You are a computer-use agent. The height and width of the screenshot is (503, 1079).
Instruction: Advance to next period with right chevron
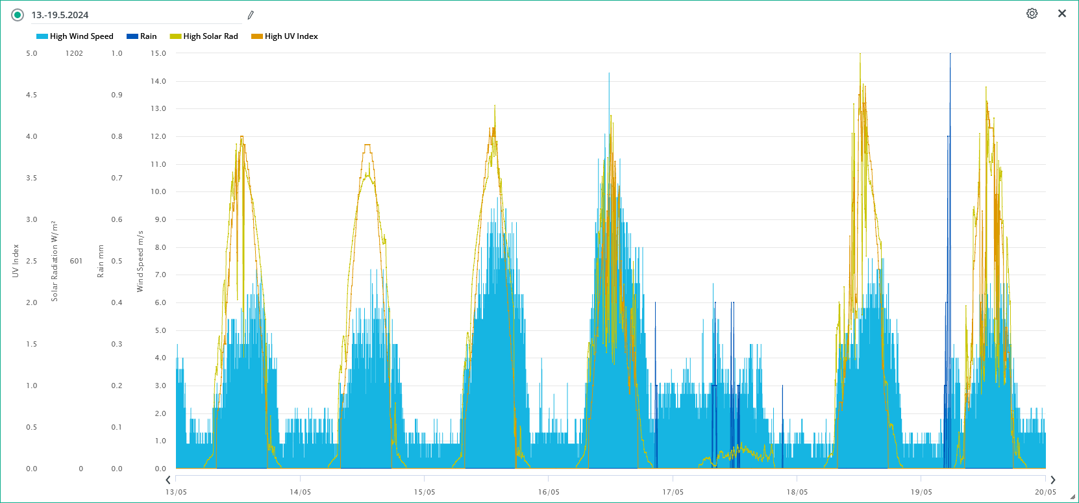tap(1052, 480)
